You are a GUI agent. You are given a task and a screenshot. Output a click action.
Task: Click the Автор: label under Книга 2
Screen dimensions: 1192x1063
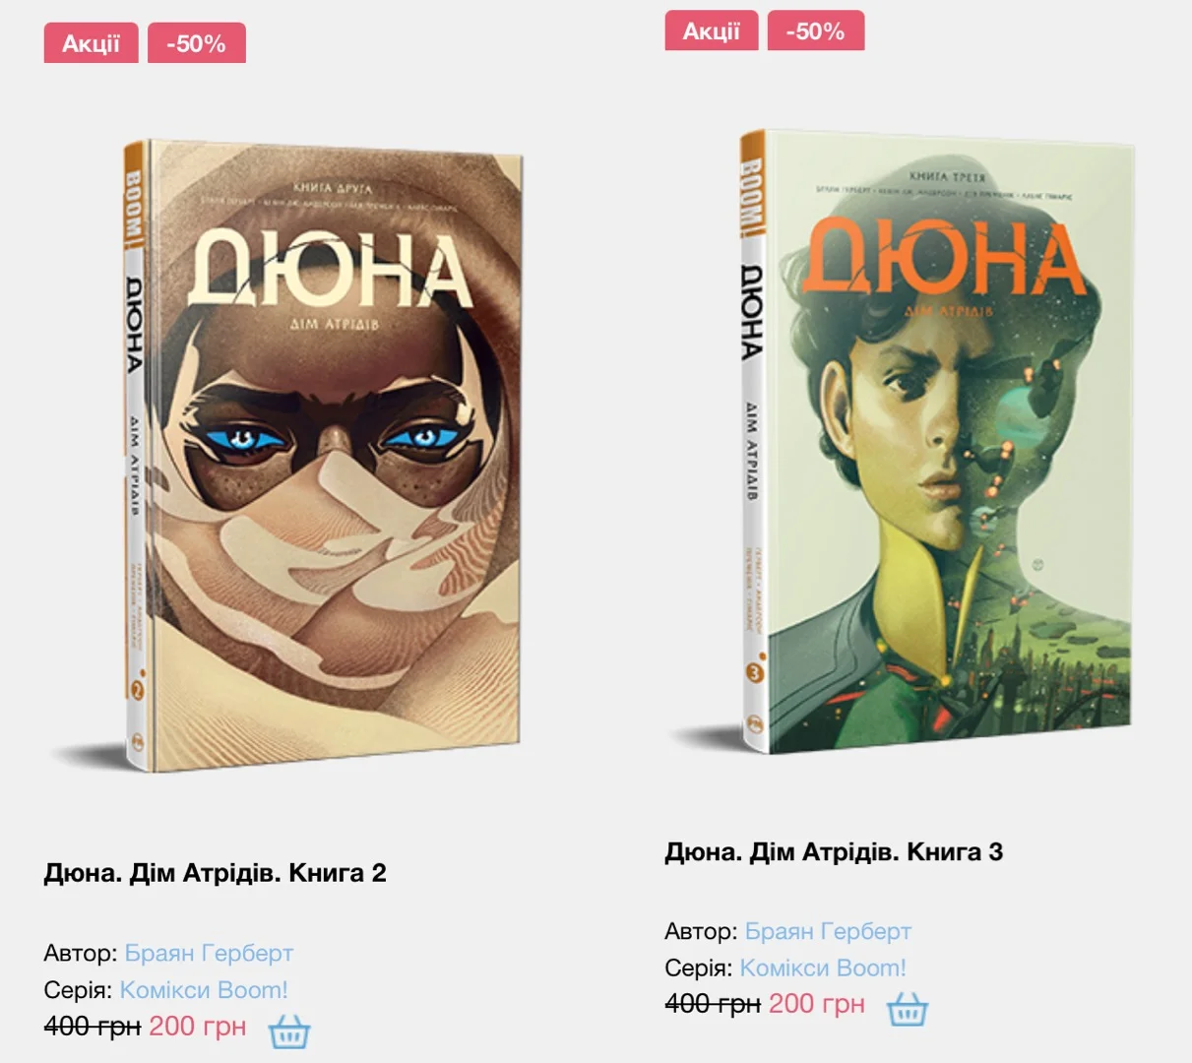click(81, 953)
